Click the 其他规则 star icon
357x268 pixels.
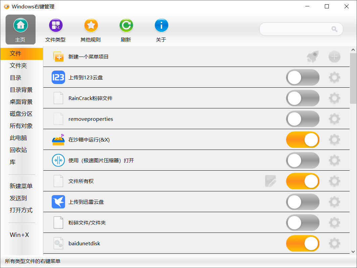tap(91, 25)
